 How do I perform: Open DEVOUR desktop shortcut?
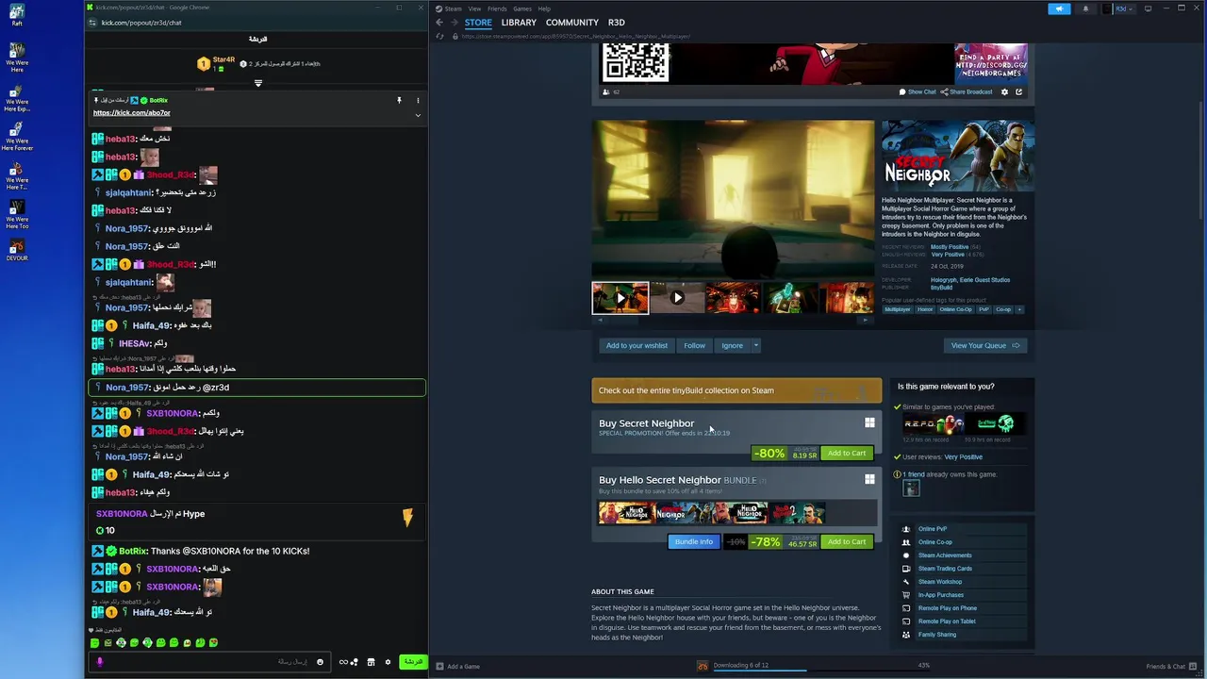pyautogui.click(x=17, y=251)
